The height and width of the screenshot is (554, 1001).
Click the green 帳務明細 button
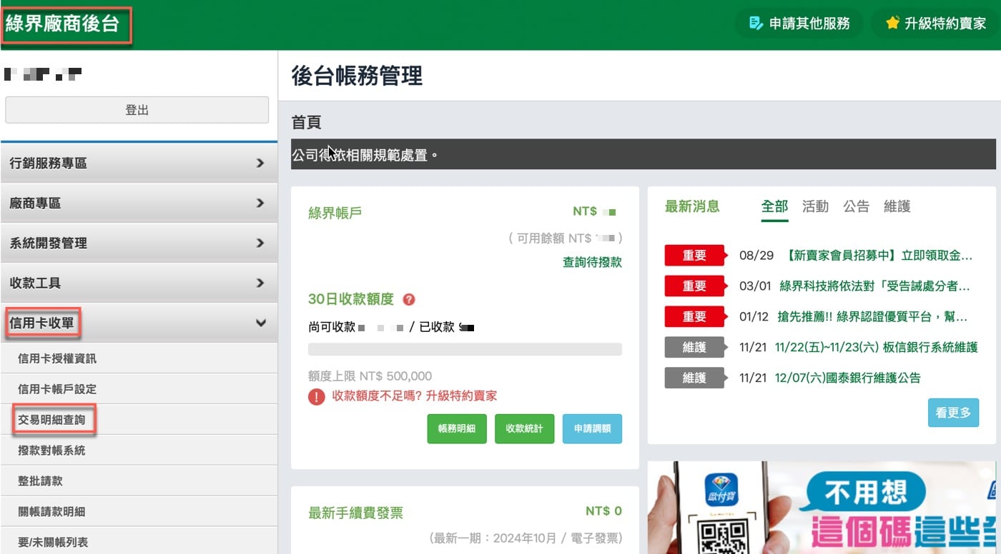click(x=457, y=429)
